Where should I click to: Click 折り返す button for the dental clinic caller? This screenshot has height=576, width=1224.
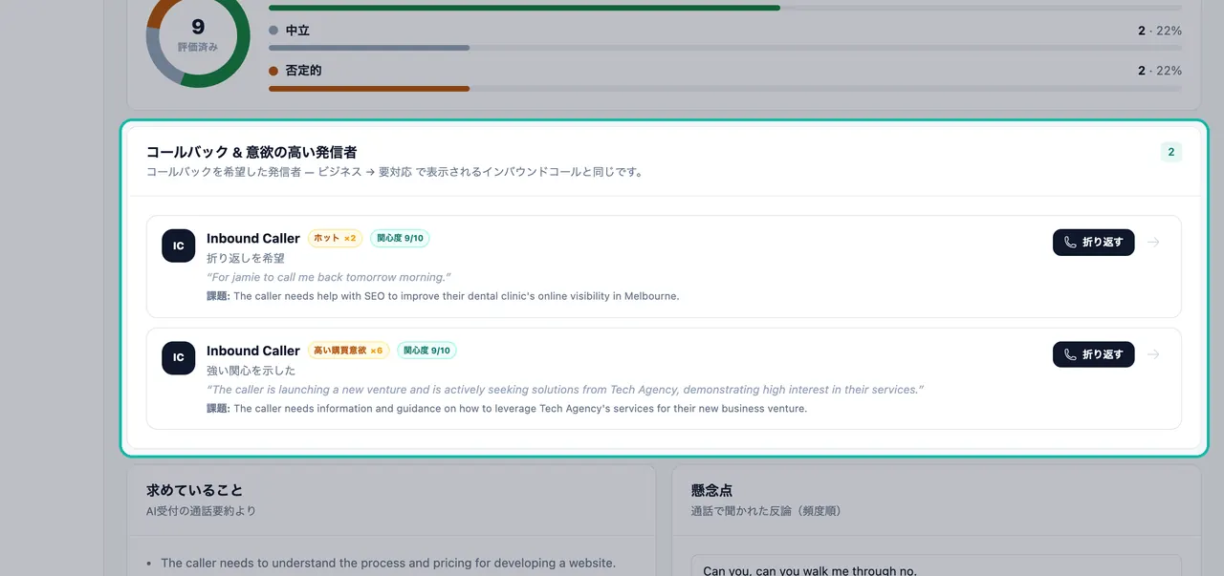coord(1094,243)
